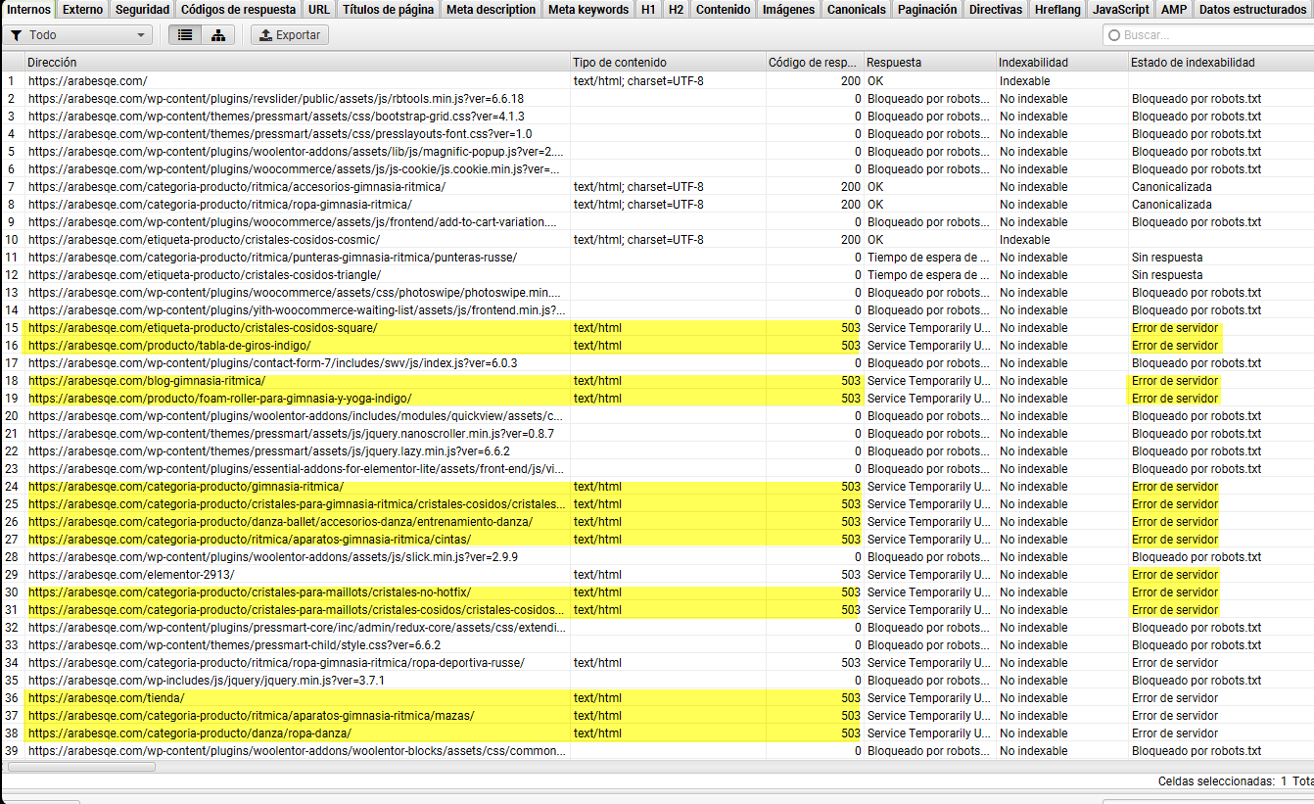Sort by Dirección column header

[x=298, y=63]
